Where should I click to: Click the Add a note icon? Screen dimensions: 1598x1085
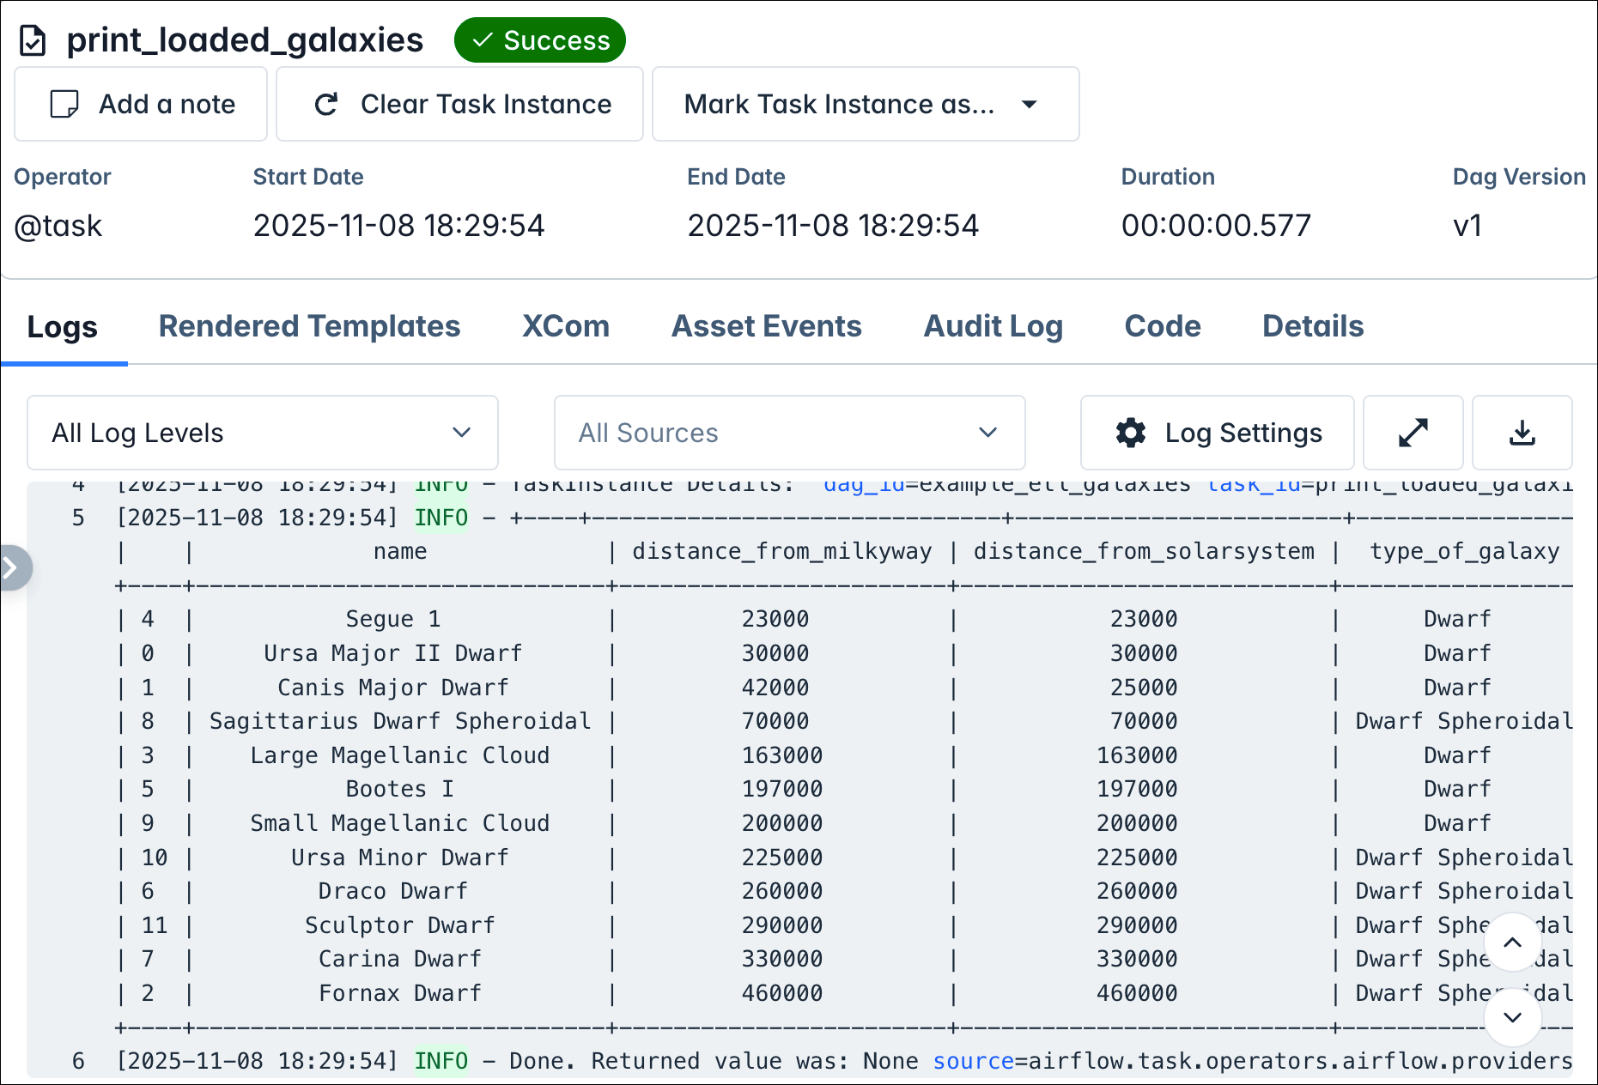click(62, 104)
